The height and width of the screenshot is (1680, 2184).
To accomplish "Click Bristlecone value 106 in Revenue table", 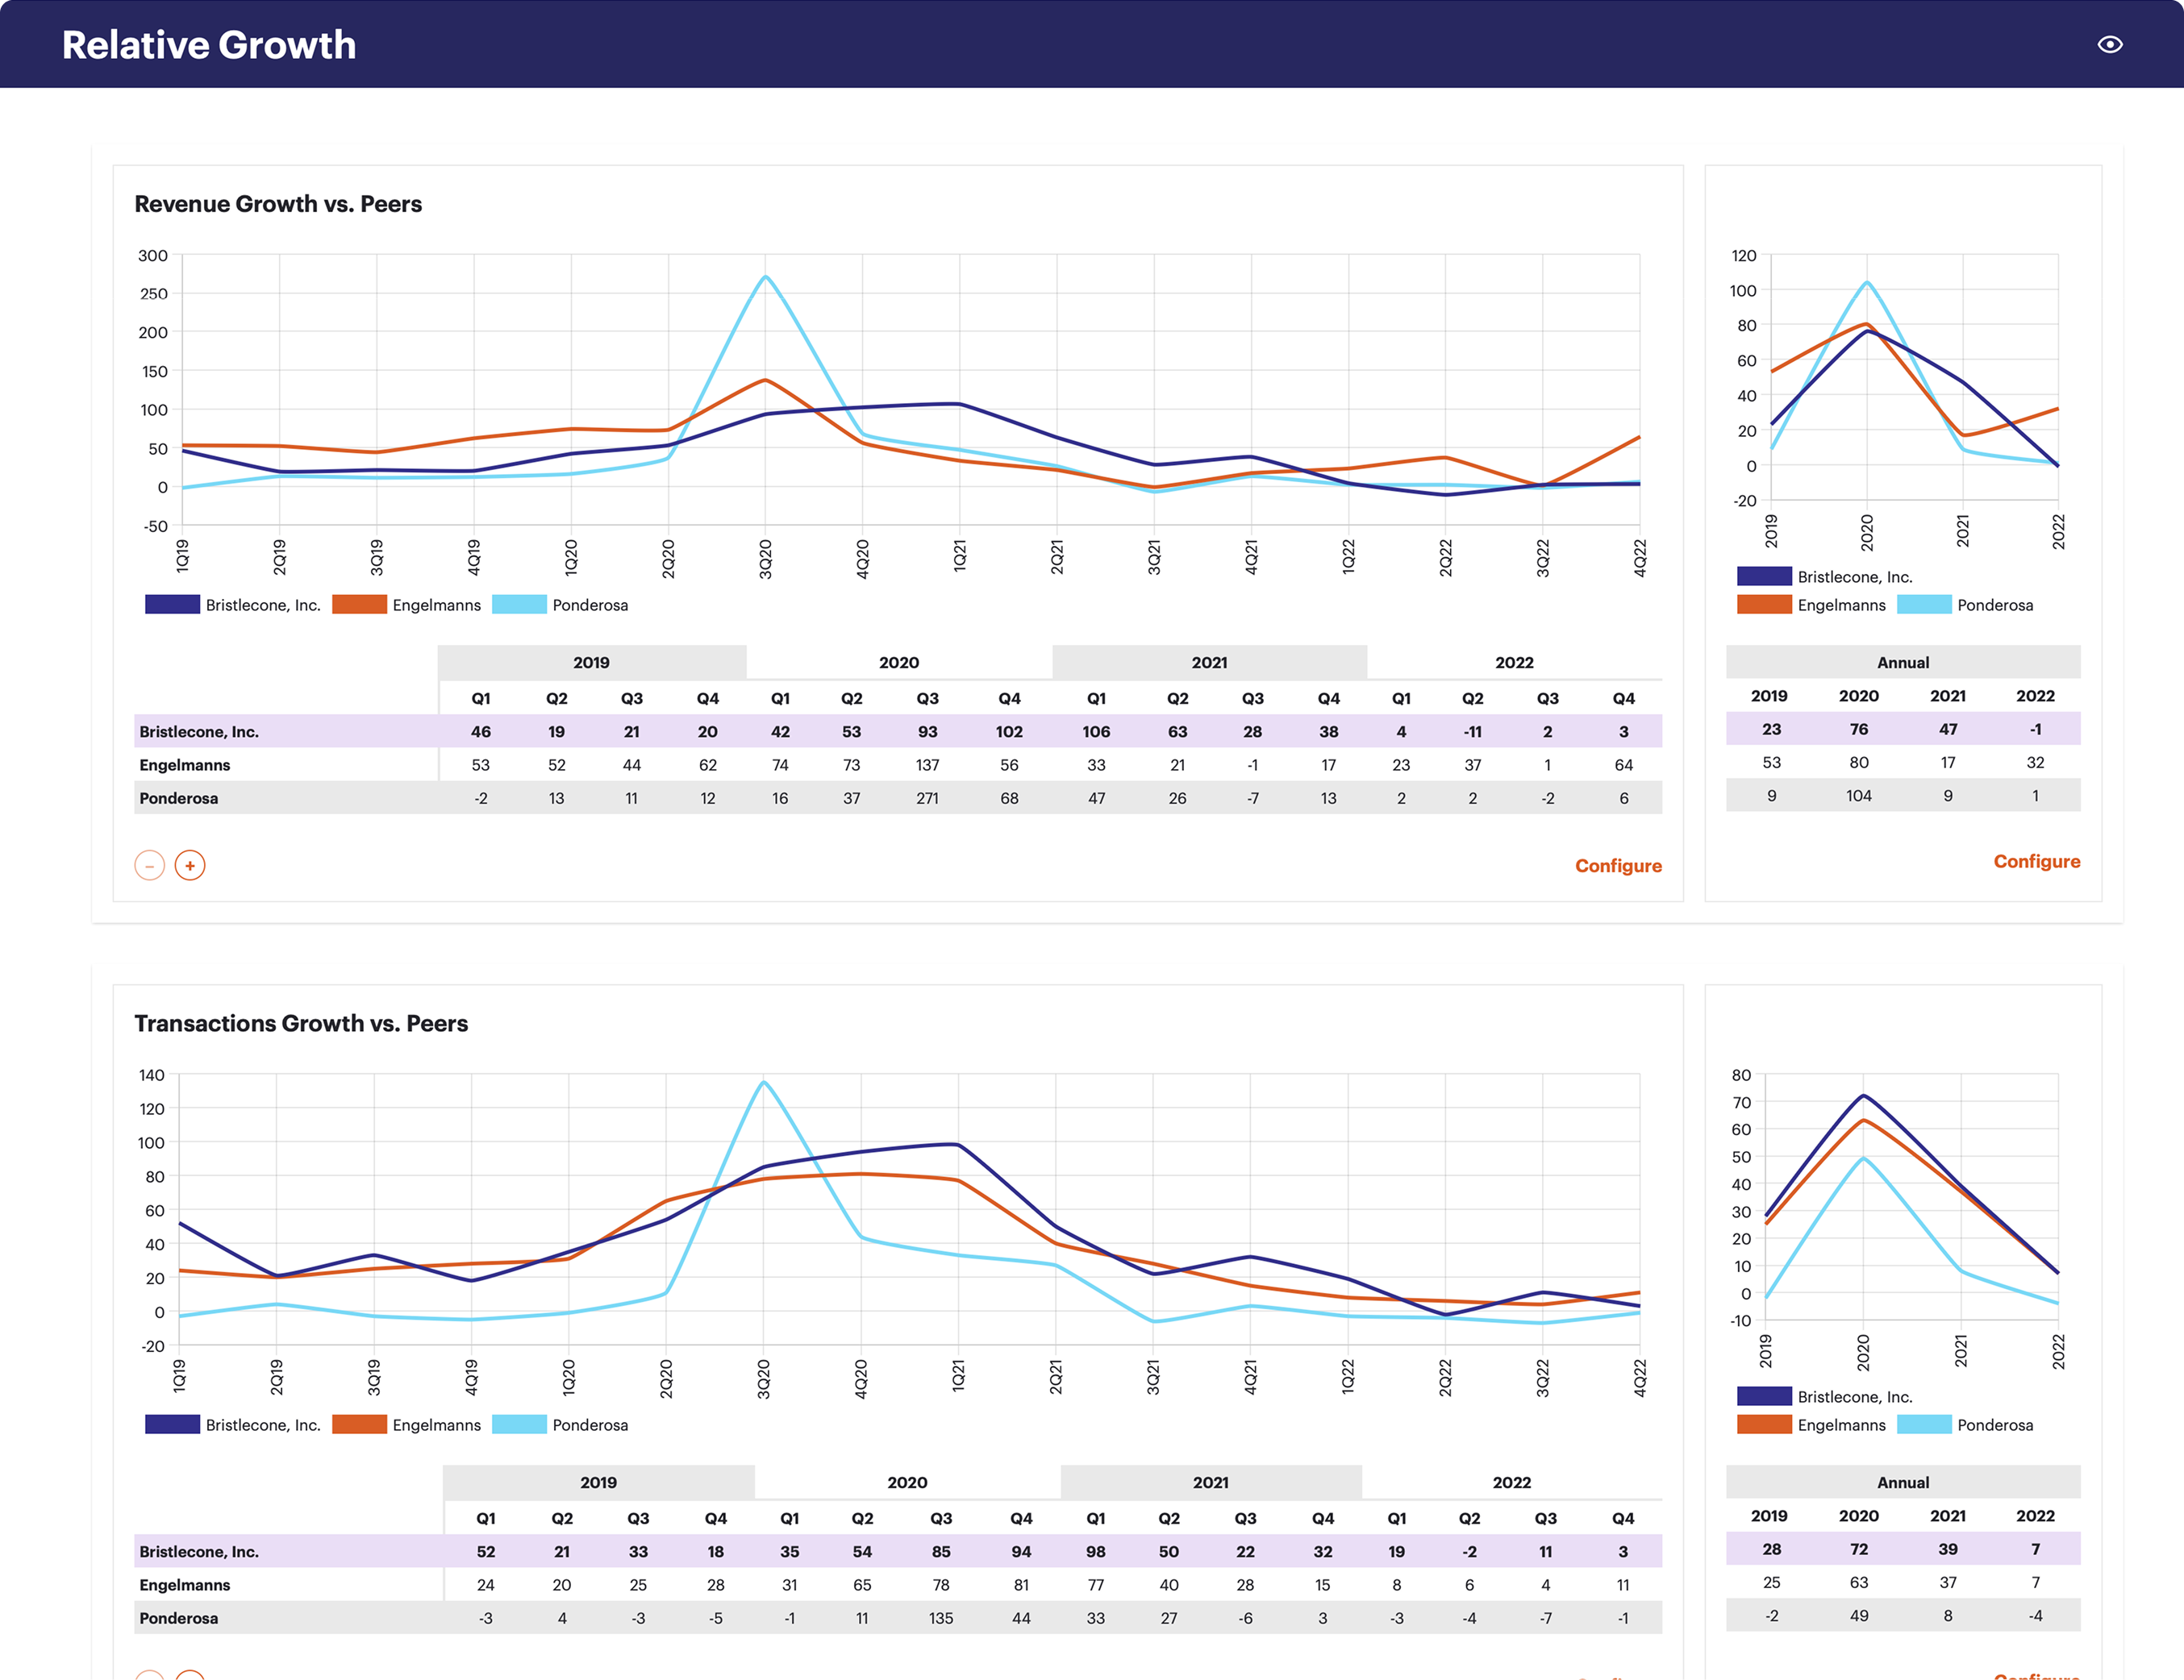I will click(x=1096, y=731).
